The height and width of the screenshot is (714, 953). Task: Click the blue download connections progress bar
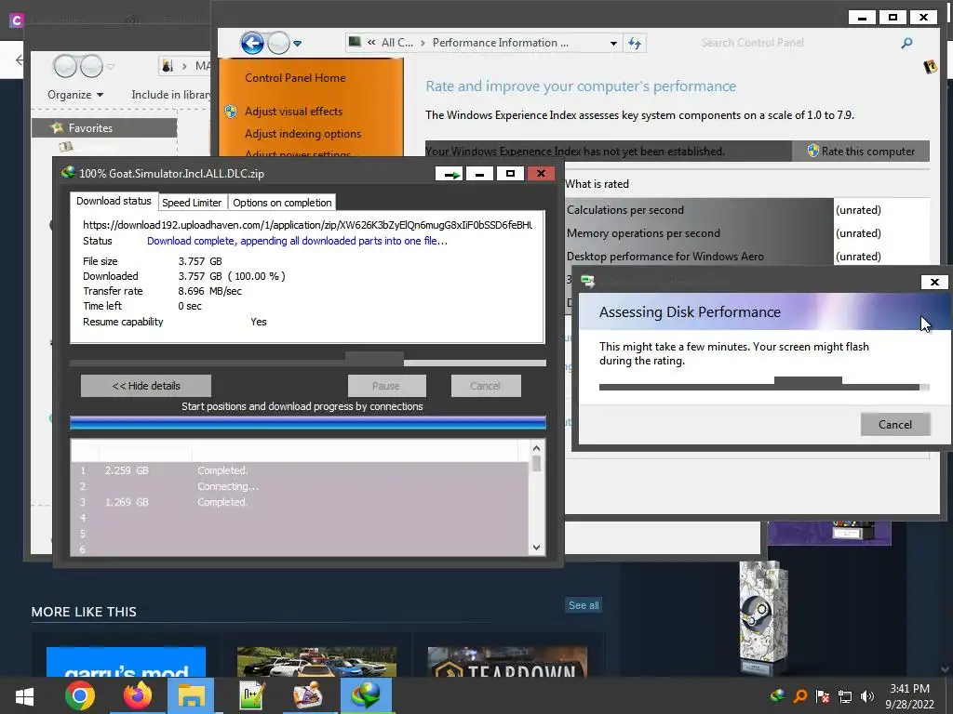(307, 423)
